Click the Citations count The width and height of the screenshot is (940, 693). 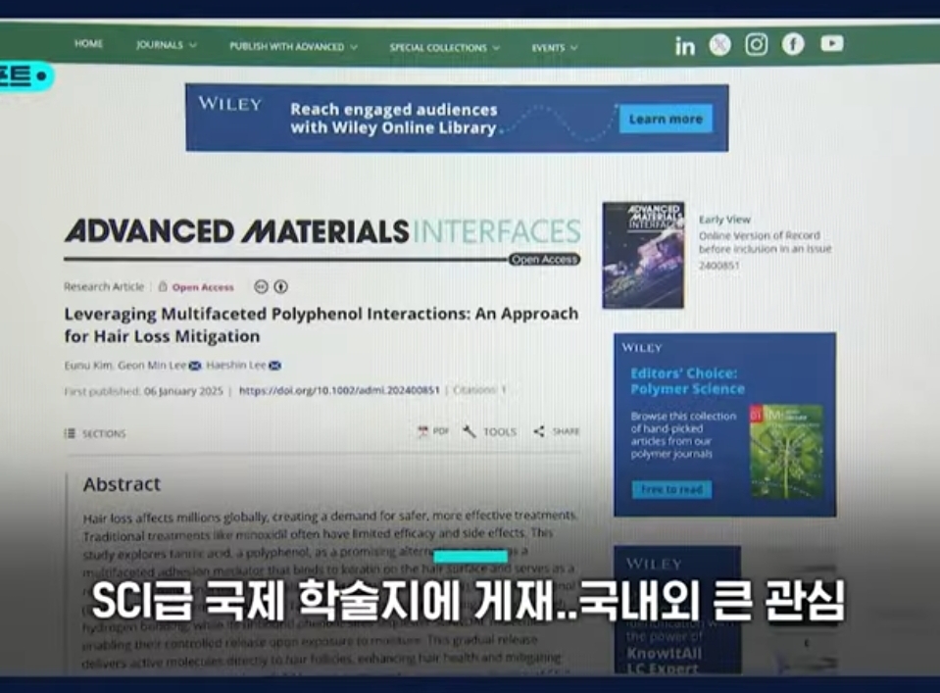pyautogui.click(x=479, y=390)
